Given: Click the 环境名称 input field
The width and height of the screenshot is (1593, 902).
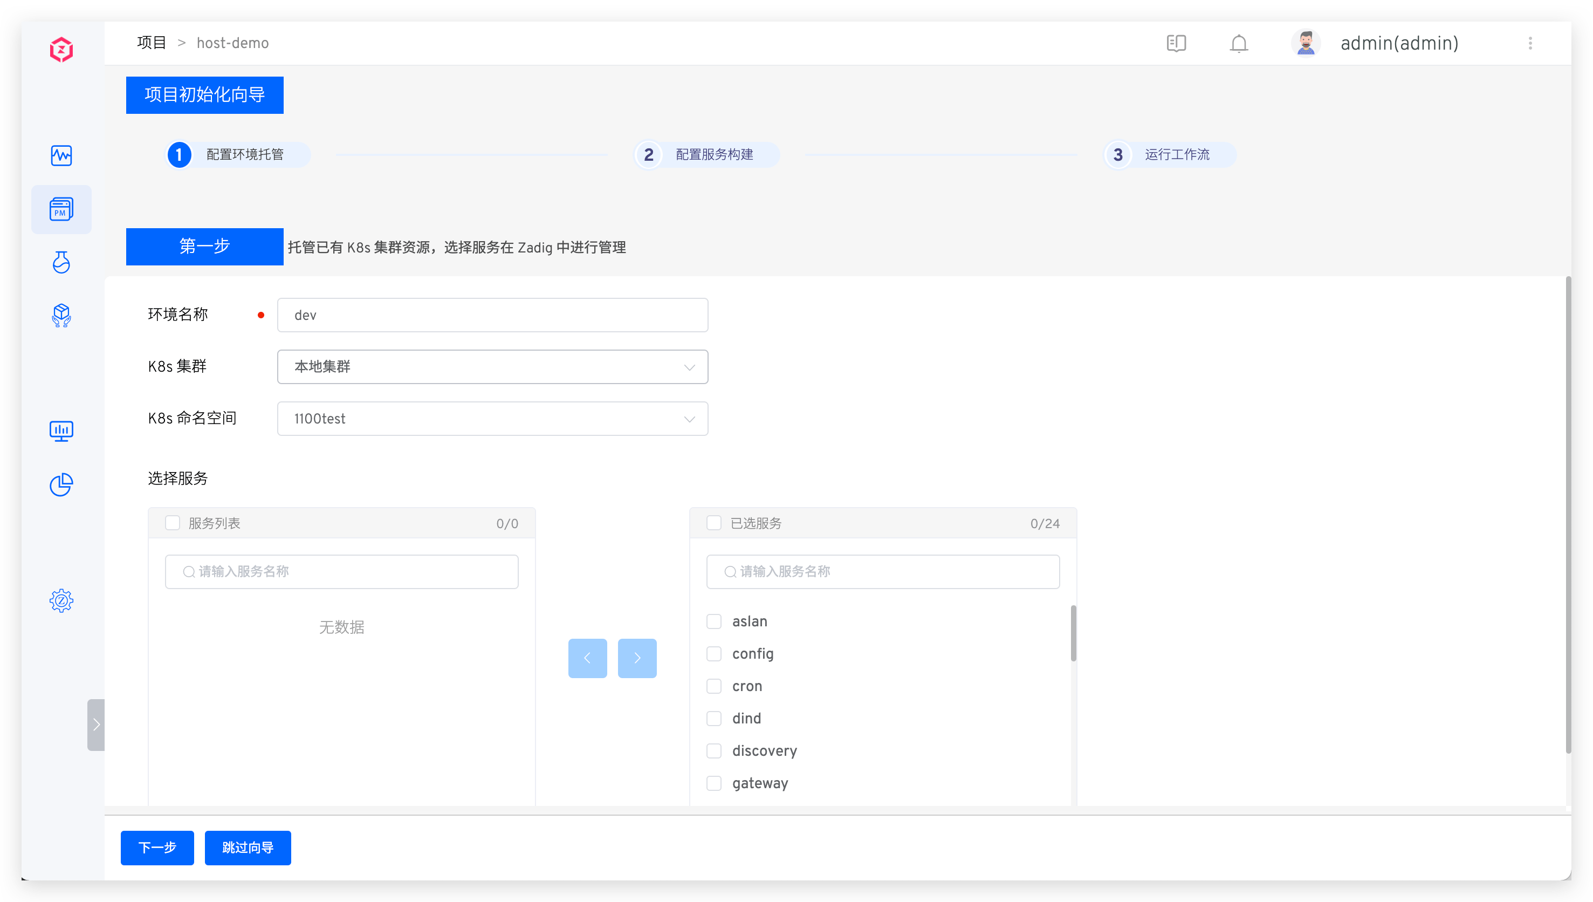Looking at the screenshot, I should coord(492,316).
